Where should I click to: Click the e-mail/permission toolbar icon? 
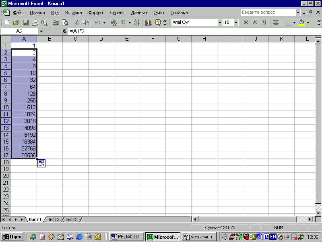pyautogui.click(x=35, y=23)
